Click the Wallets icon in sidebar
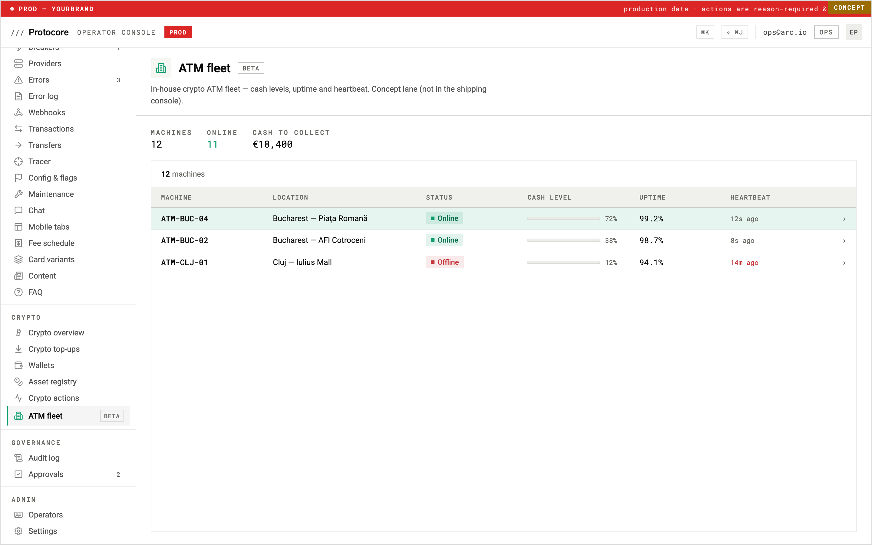Viewport: 872px width, 545px height. click(x=18, y=365)
